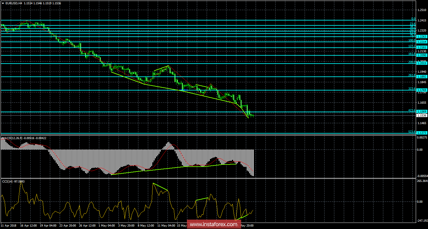428x229 pixels.
Task: Click the current price 1.1536 label
Action: point(422,115)
